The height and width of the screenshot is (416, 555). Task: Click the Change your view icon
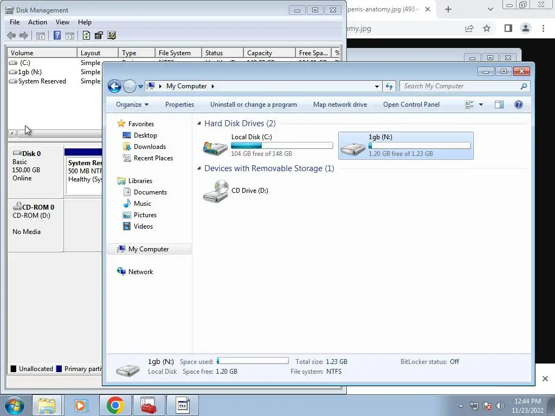469,105
